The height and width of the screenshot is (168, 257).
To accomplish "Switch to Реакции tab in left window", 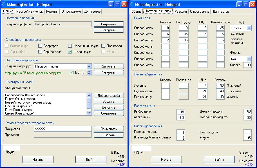I will [52, 12].
